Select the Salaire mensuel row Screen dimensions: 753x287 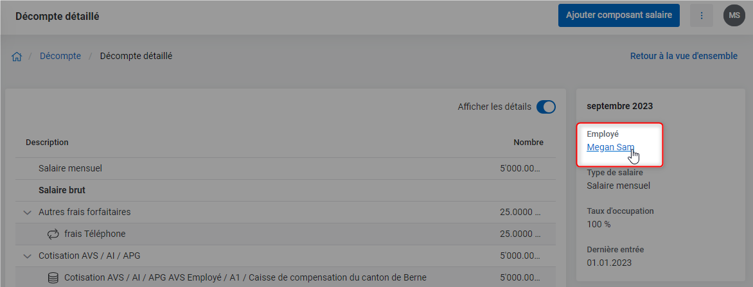[x=285, y=168]
